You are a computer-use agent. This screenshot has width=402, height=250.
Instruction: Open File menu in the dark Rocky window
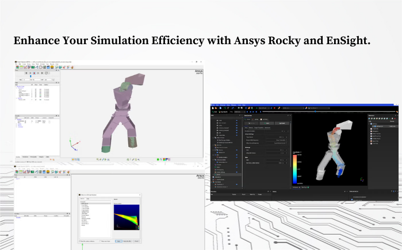tap(213, 105)
